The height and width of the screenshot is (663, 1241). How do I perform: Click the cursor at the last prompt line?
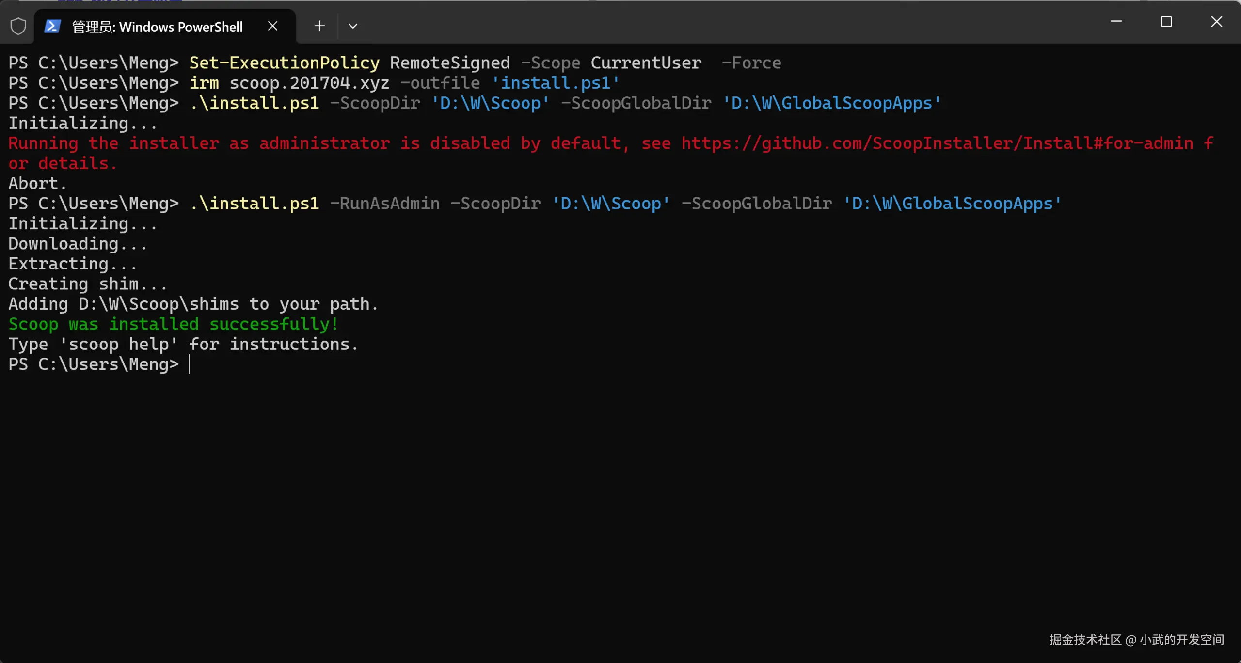pos(190,364)
